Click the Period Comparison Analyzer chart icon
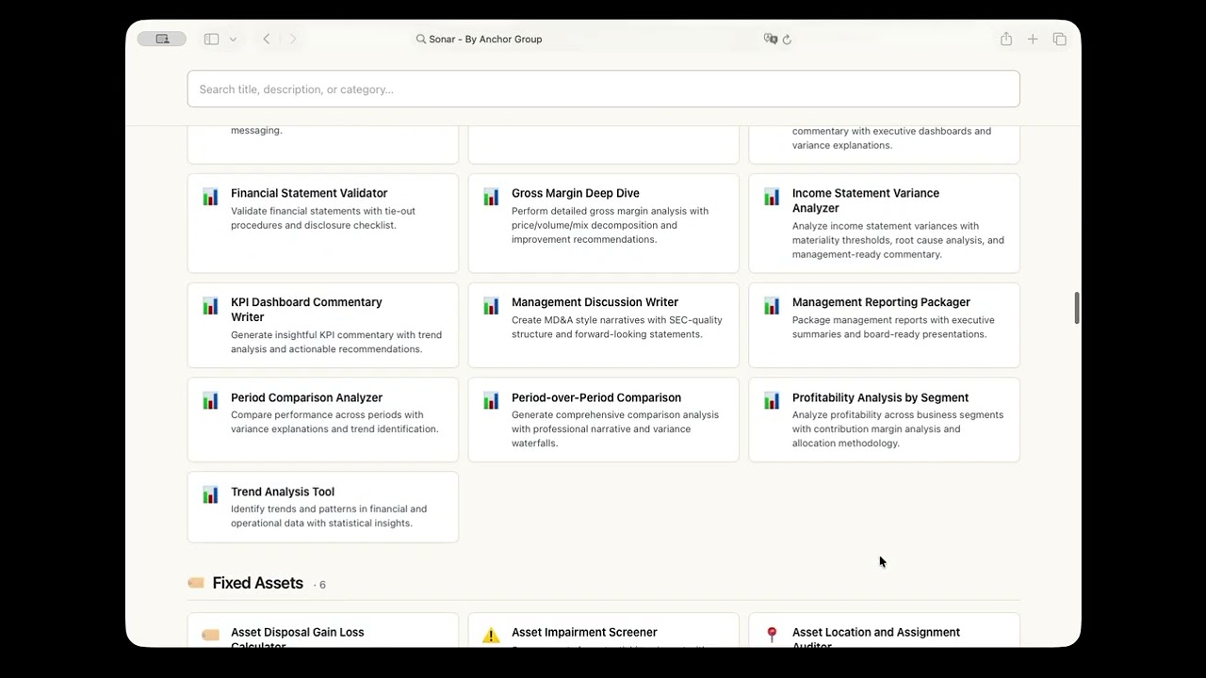This screenshot has height=678, width=1206. point(210,401)
